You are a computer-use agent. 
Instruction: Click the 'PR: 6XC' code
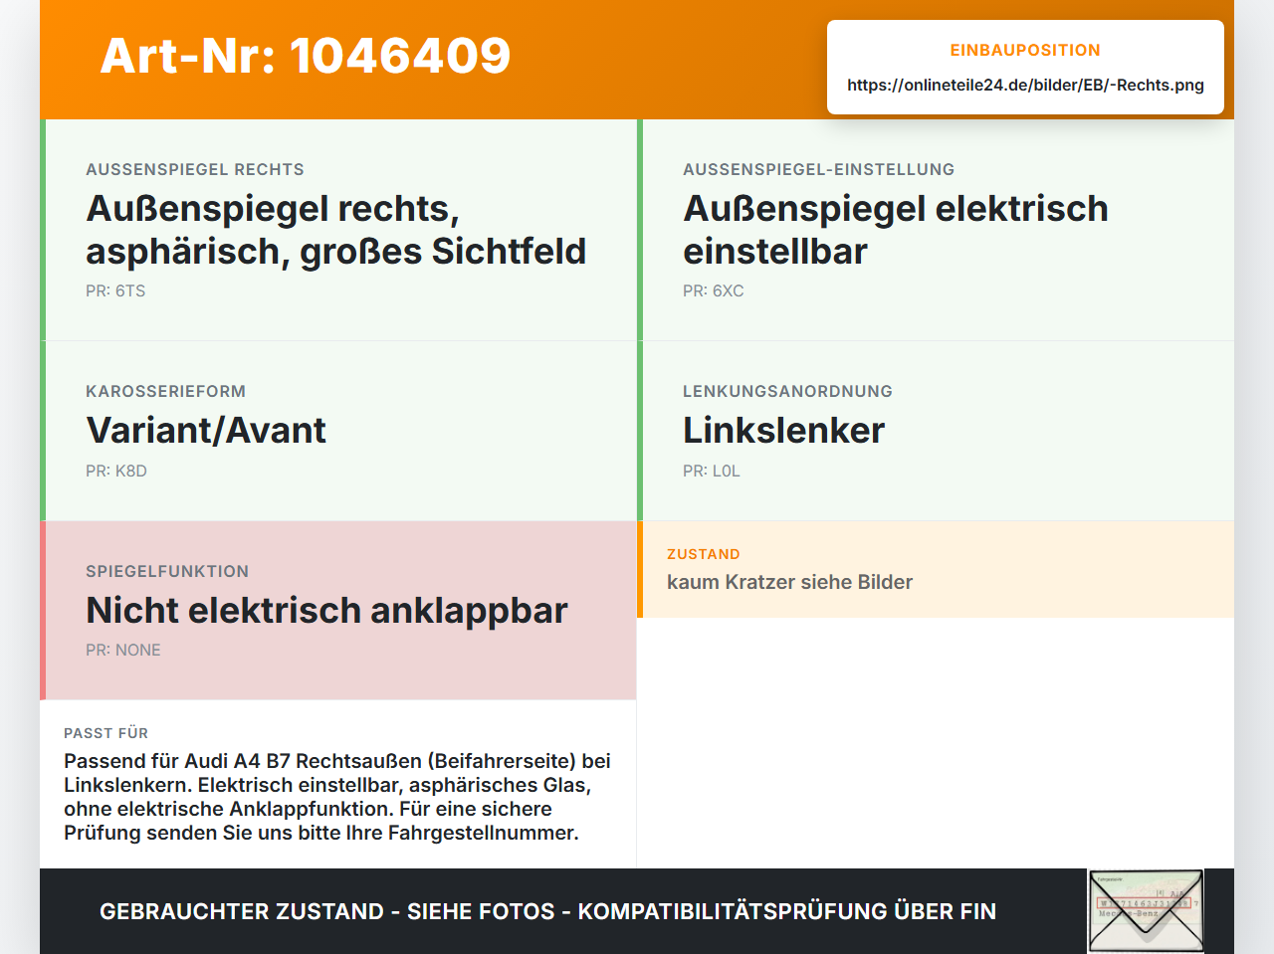[x=714, y=290]
